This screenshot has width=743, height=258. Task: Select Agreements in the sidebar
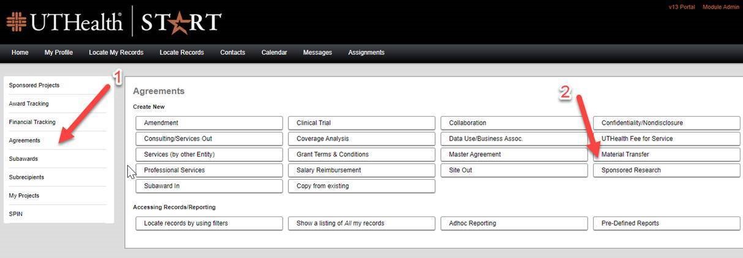point(24,141)
